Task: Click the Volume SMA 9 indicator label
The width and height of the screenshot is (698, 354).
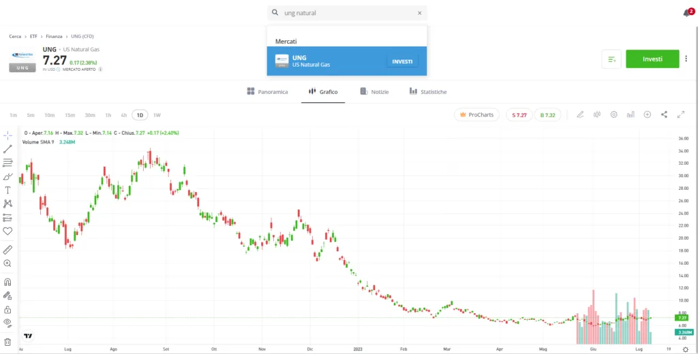Action: (38, 142)
